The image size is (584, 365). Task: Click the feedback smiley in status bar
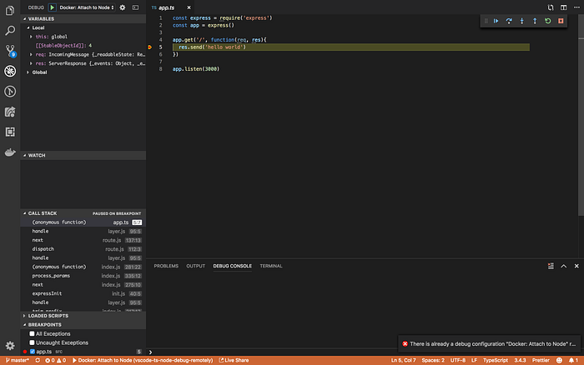pyautogui.click(x=559, y=360)
